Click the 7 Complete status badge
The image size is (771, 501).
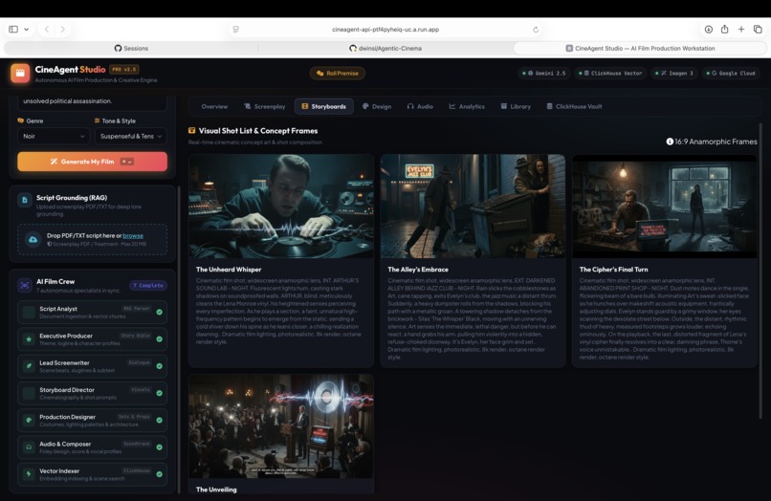point(148,285)
